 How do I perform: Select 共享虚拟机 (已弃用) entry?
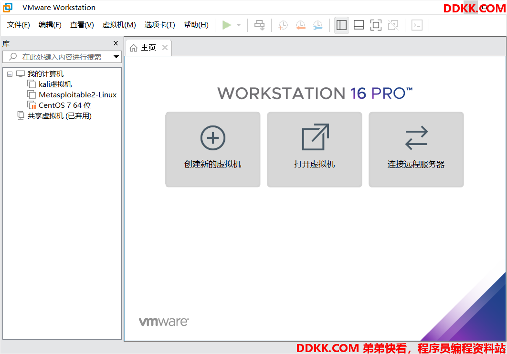[x=60, y=115]
